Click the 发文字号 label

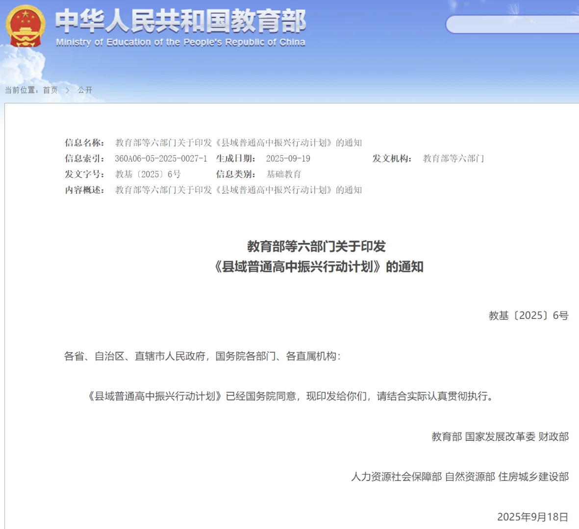click(84, 174)
